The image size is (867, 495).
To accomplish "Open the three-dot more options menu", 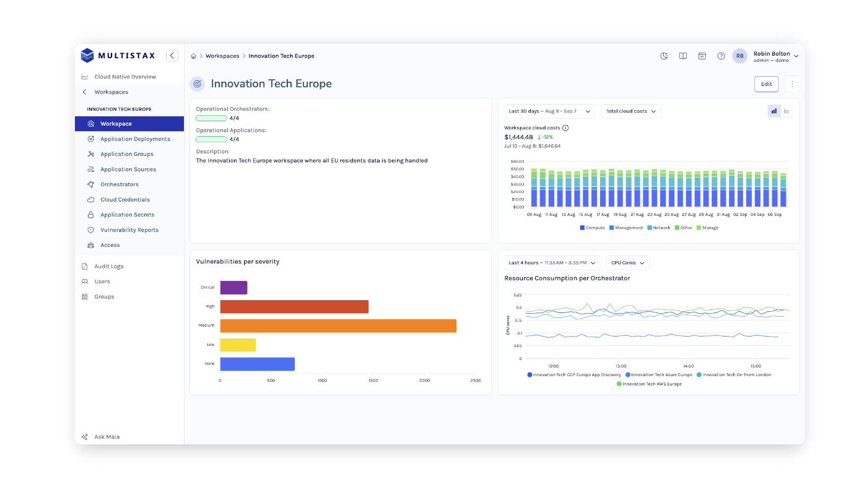I will 792,84.
